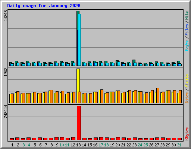Click day label 7 on the axis

pyautogui.click(x=46, y=145)
